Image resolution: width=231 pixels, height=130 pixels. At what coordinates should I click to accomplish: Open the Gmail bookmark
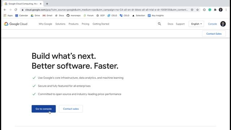click(x=47, y=16)
